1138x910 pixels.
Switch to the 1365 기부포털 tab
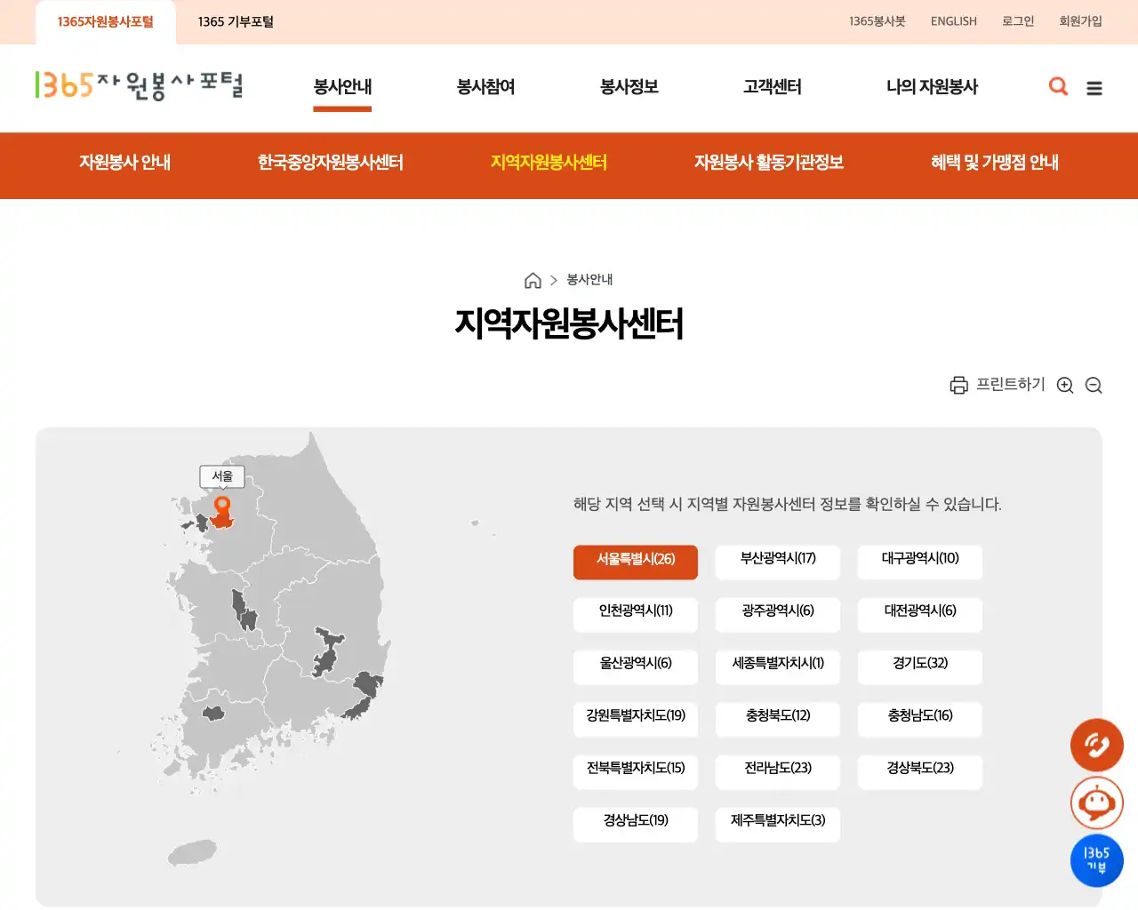coord(236,20)
